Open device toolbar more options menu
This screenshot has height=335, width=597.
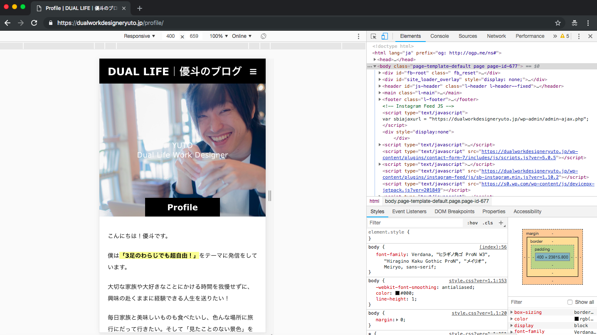click(x=359, y=36)
